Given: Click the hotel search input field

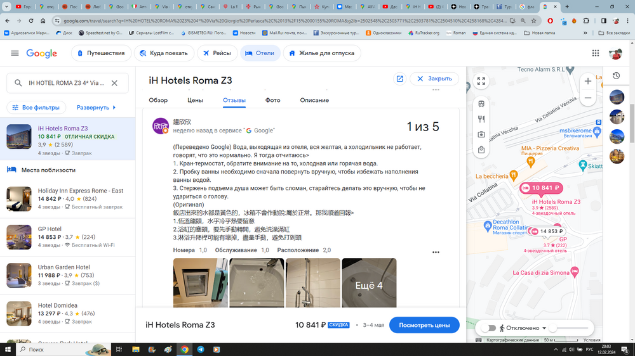Looking at the screenshot, I should click(x=66, y=83).
